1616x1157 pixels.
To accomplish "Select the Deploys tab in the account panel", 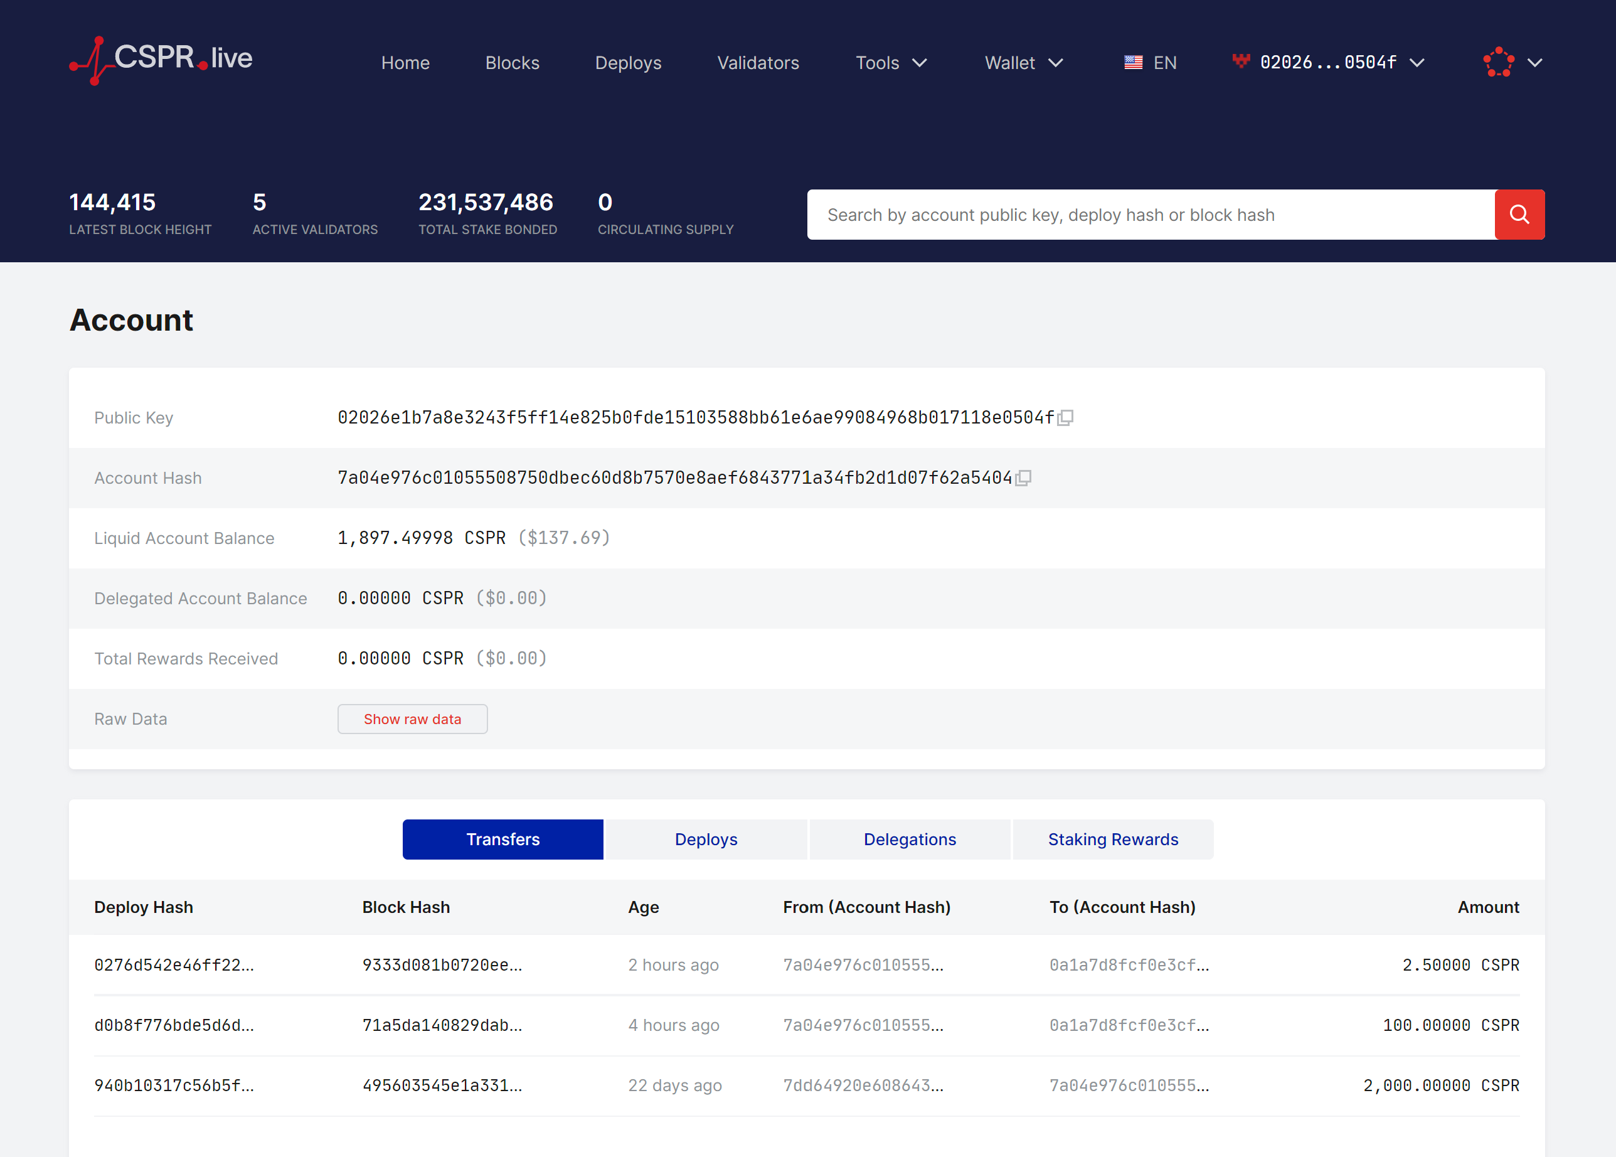I will tap(706, 840).
